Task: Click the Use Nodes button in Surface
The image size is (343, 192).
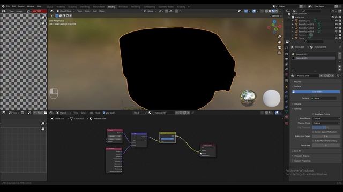Action: [x=316, y=92]
